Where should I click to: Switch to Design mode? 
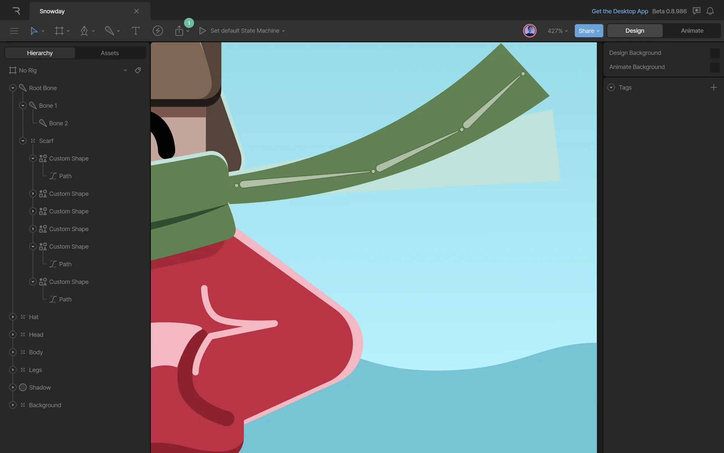[635, 31]
